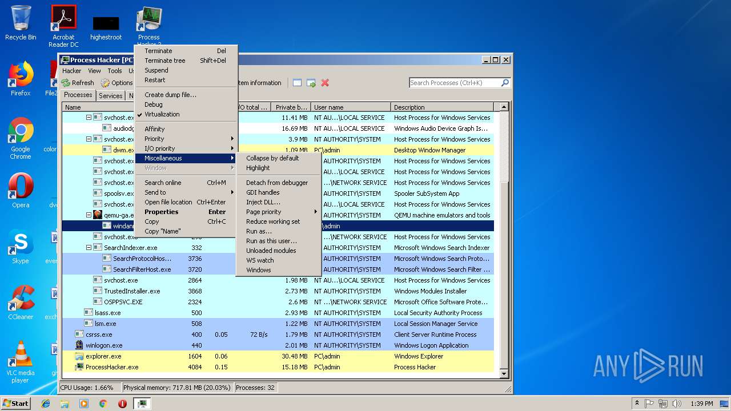Select Create dump file menu entry
The image size is (731, 411).
(x=186, y=95)
